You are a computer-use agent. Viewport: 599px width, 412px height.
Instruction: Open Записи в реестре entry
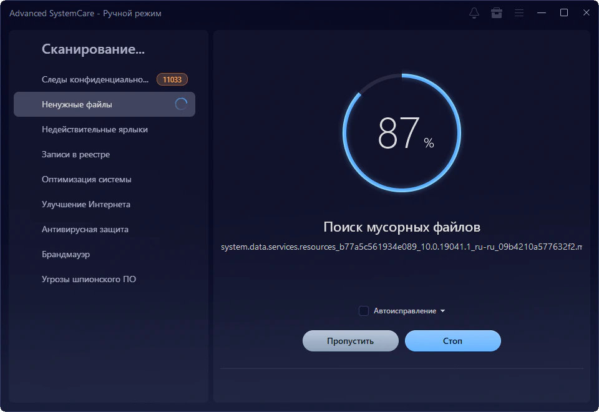(x=75, y=154)
